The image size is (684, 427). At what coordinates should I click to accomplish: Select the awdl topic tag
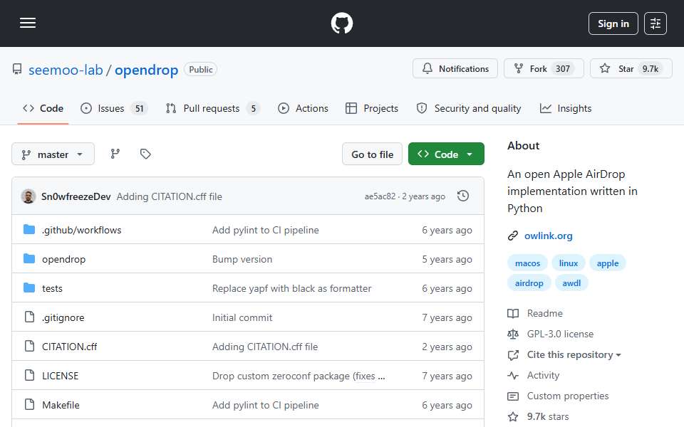pos(571,283)
